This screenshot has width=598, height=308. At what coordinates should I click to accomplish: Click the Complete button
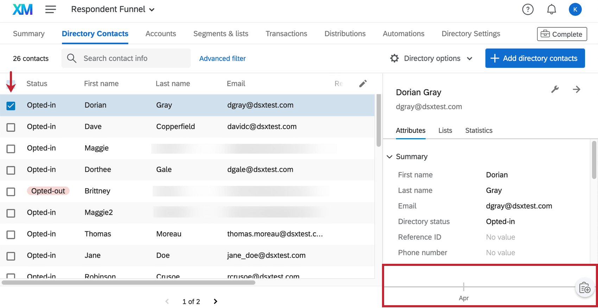pos(562,34)
